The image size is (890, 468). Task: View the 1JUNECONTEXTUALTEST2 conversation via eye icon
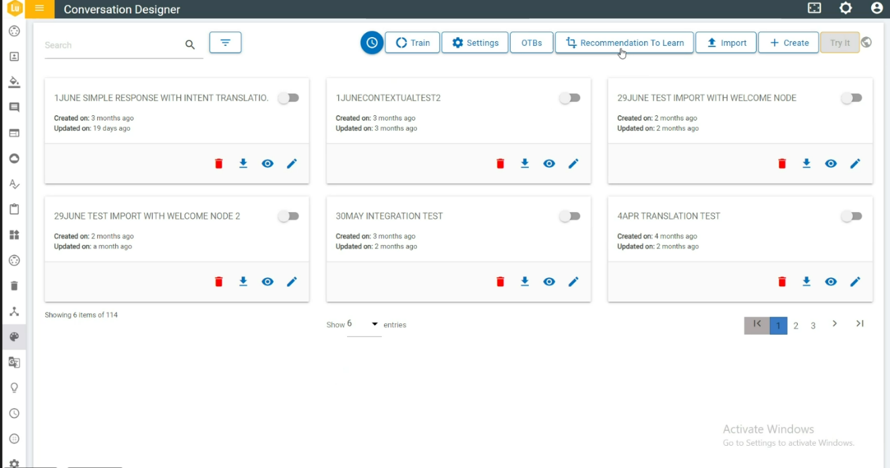click(x=549, y=164)
